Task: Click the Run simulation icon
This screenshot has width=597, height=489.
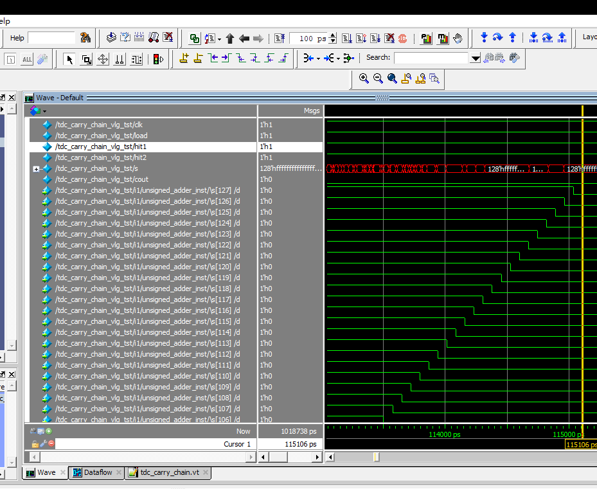Action: point(347,38)
